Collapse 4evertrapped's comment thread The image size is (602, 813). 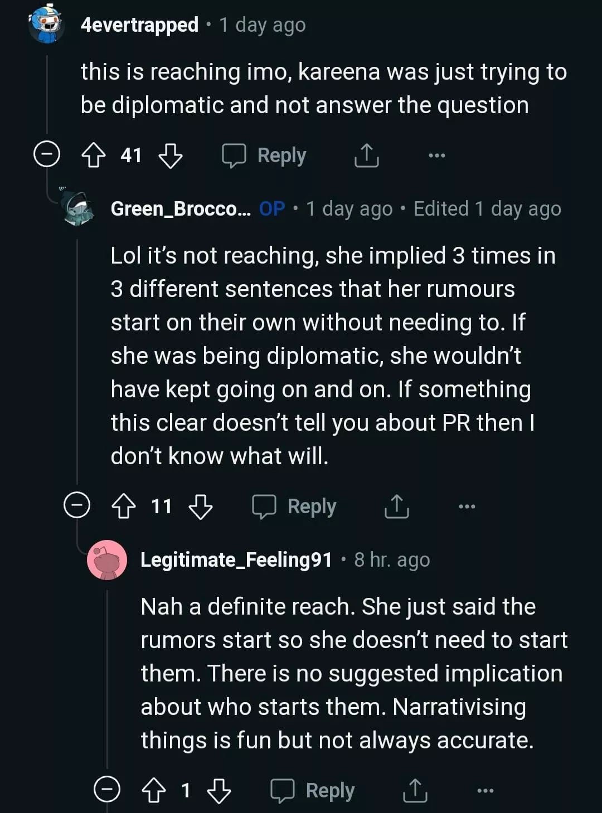47,154
